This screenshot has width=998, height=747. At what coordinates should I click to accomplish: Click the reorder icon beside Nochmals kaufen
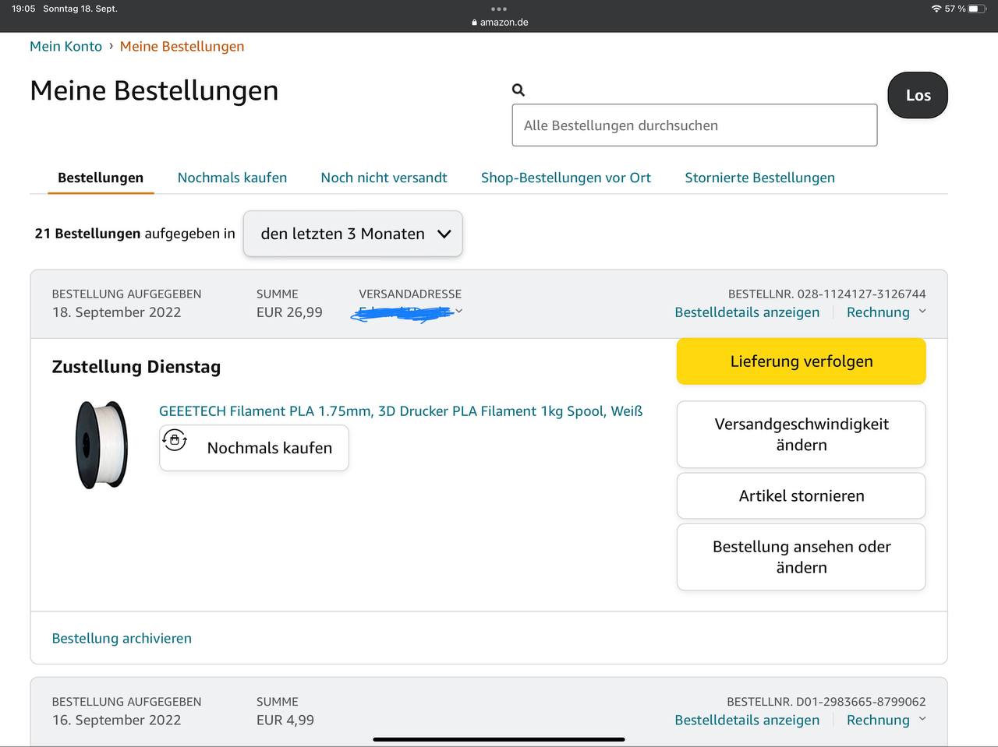[x=175, y=441]
